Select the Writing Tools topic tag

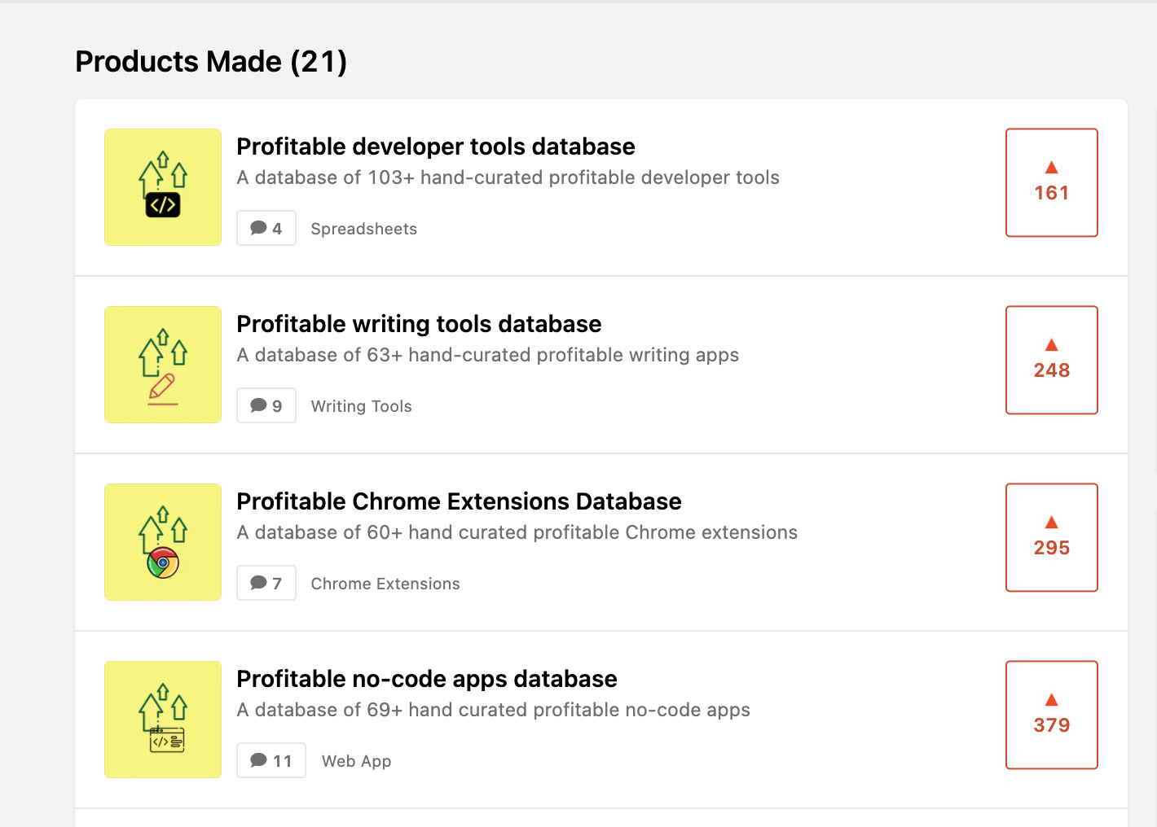pos(361,406)
